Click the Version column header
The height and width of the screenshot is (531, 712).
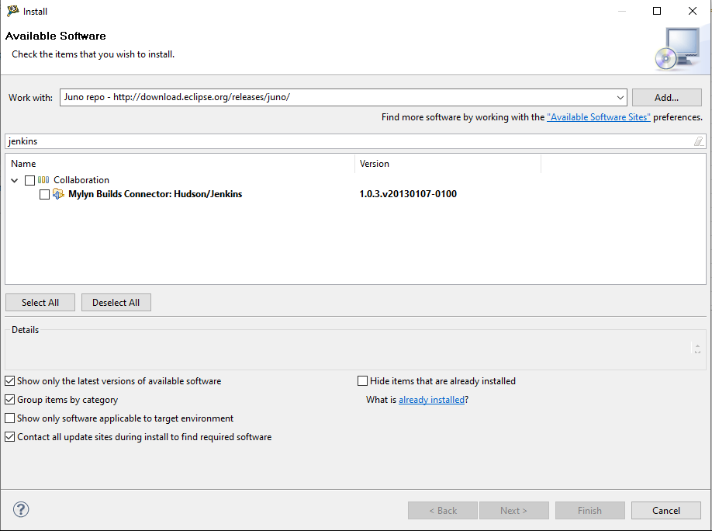448,164
